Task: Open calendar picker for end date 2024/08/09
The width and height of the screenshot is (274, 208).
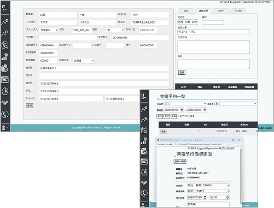Action: pyautogui.click(x=205, y=110)
